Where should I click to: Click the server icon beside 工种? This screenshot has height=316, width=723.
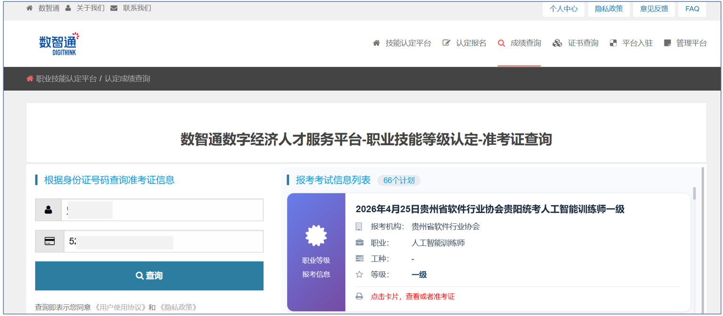coord(360,259)
